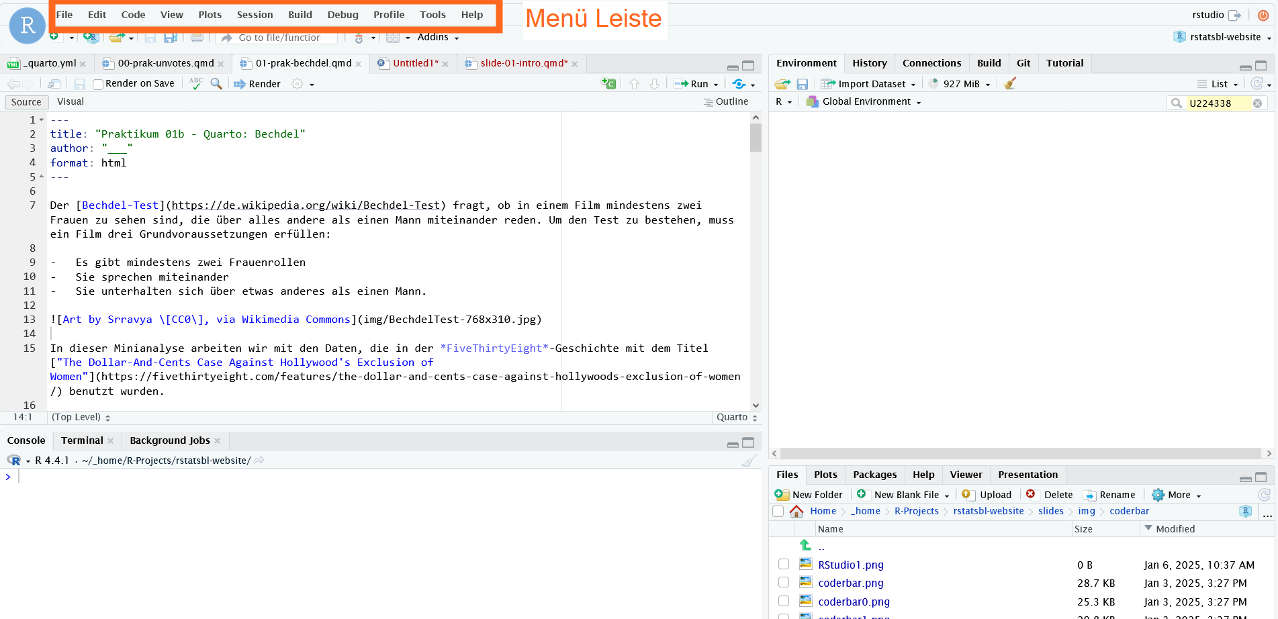The image size is (1278, 619).
Task: Expand the Global Environment dropdown
Action: click(x=866, y=102)
